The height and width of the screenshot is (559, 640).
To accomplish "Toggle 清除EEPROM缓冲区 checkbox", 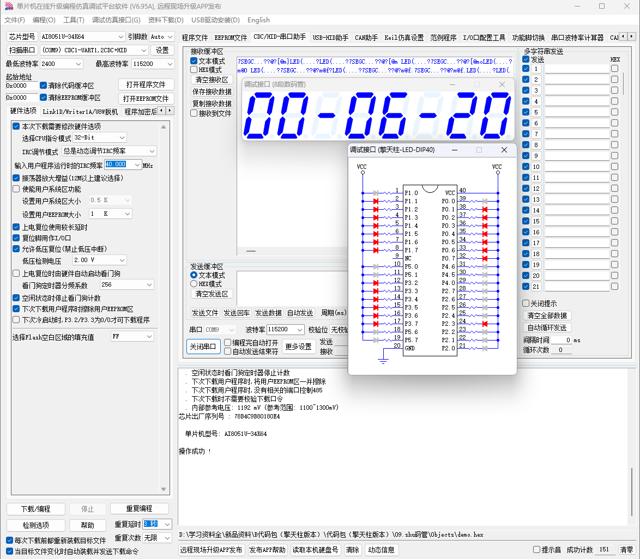I will (x=43, y=98).
